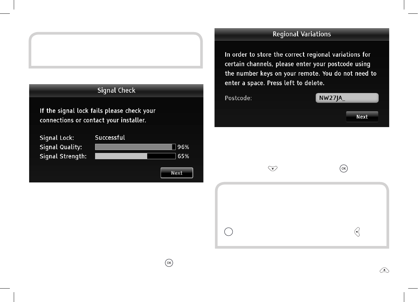This screenshot has width=418, height=302.
Task: Select the Postcode field showing NW27JA_
Action: pos(347,98)
